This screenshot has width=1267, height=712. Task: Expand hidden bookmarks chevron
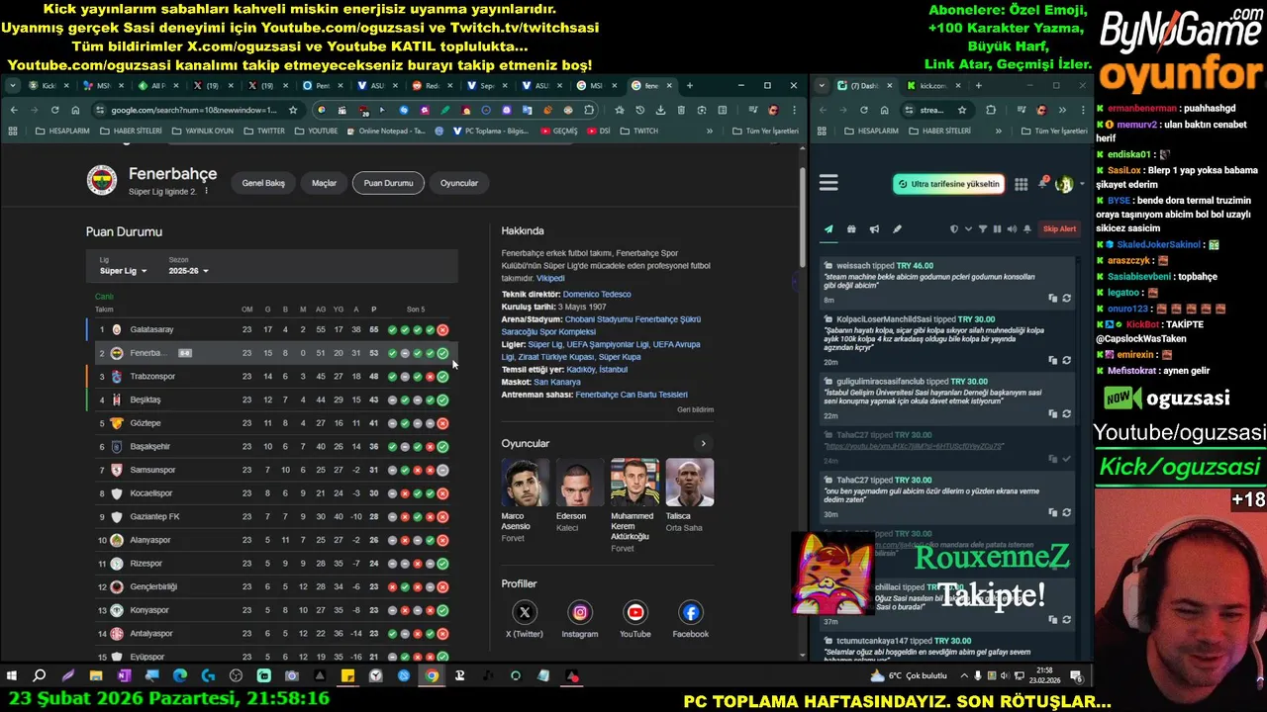(x=709, y=131)
